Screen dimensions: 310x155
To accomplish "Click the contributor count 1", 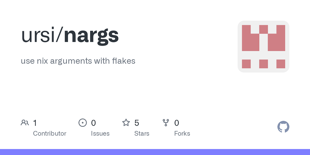I will (35, 123).
